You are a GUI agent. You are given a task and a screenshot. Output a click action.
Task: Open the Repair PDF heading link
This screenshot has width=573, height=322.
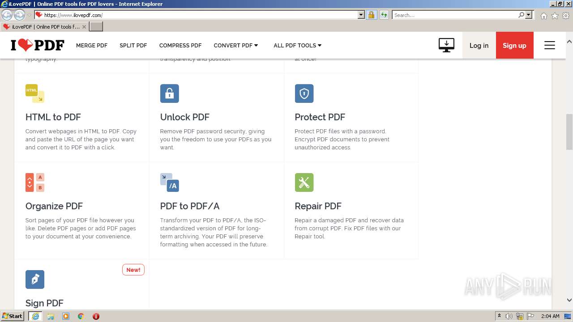[318, 206]
